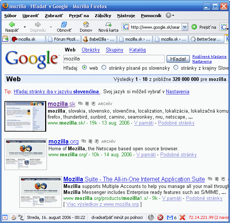
Task: Open the search engine selector dropdown
Action: tap(224, 27)
